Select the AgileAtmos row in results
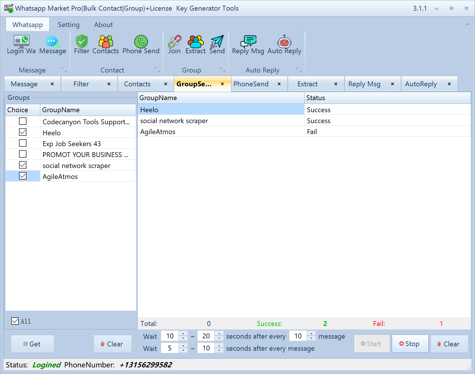 [158, 132]
